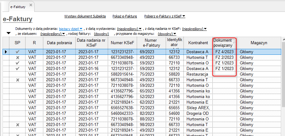Screen dimensions: 285x136
Task: Click checkmark status icon in 69/2023 row
Action: (17, 52)
